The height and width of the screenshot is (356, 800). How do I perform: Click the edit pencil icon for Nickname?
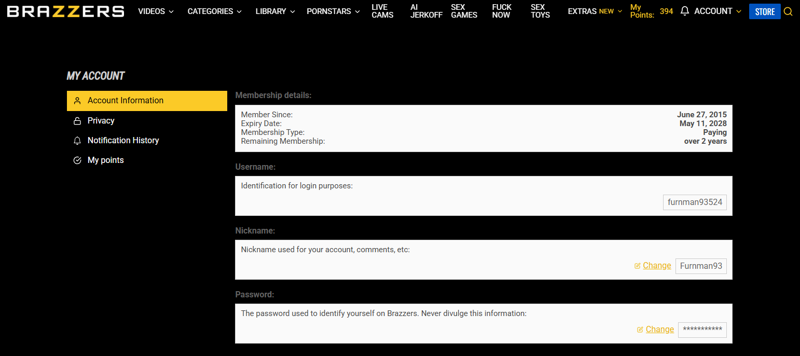[x=638, y=266]
